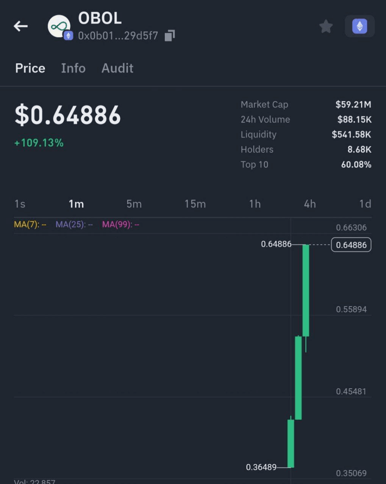386x484 pixels.
Task: Switch to the Price tab
Action: tap(30, 68)
